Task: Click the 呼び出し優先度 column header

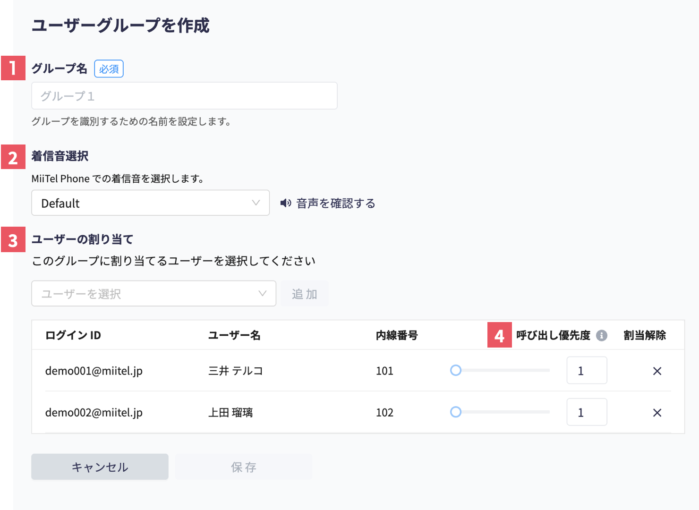Action: coord(553,335)
